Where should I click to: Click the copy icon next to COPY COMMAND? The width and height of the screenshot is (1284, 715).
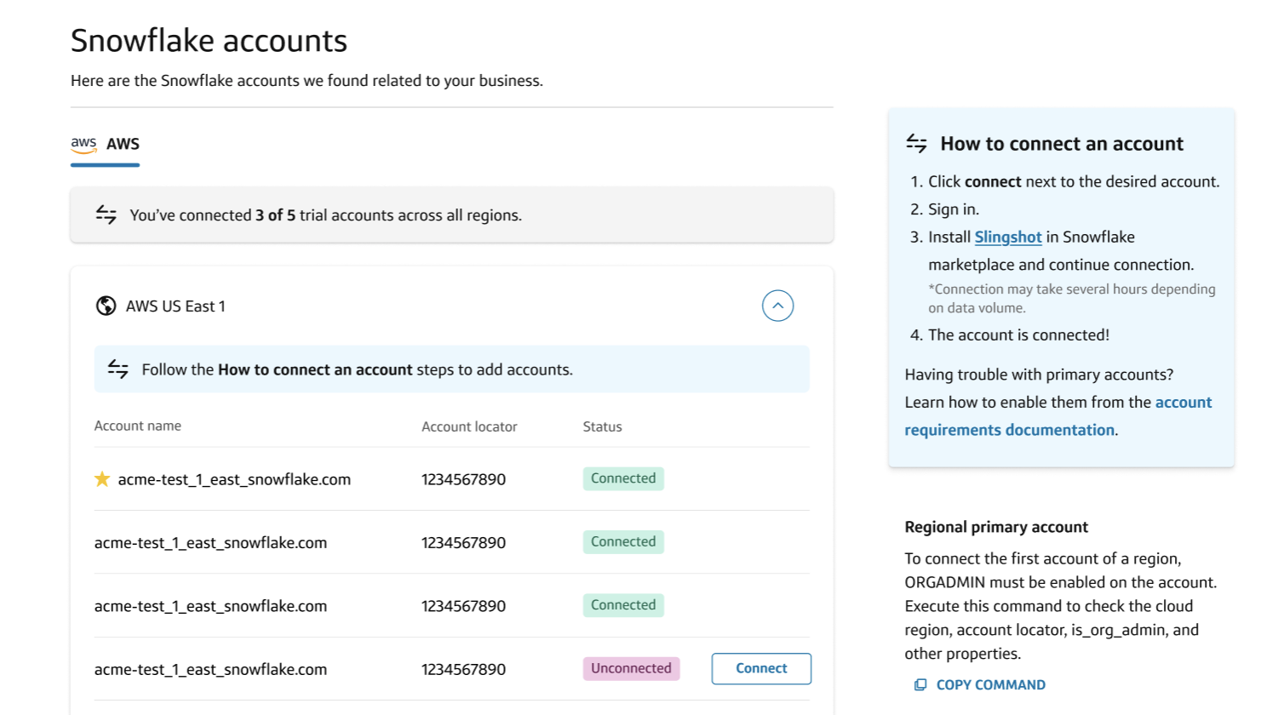pyautogui.click(x=920, y=684)
